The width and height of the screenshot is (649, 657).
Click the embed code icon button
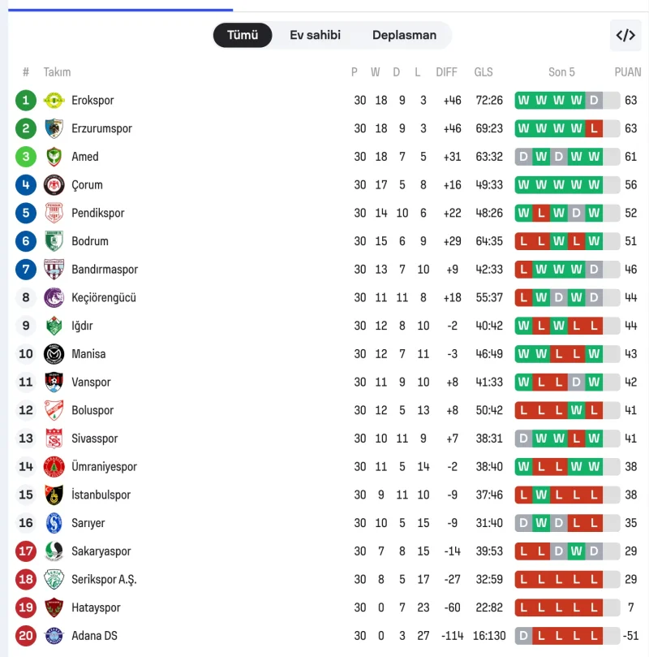click(625, 35)
